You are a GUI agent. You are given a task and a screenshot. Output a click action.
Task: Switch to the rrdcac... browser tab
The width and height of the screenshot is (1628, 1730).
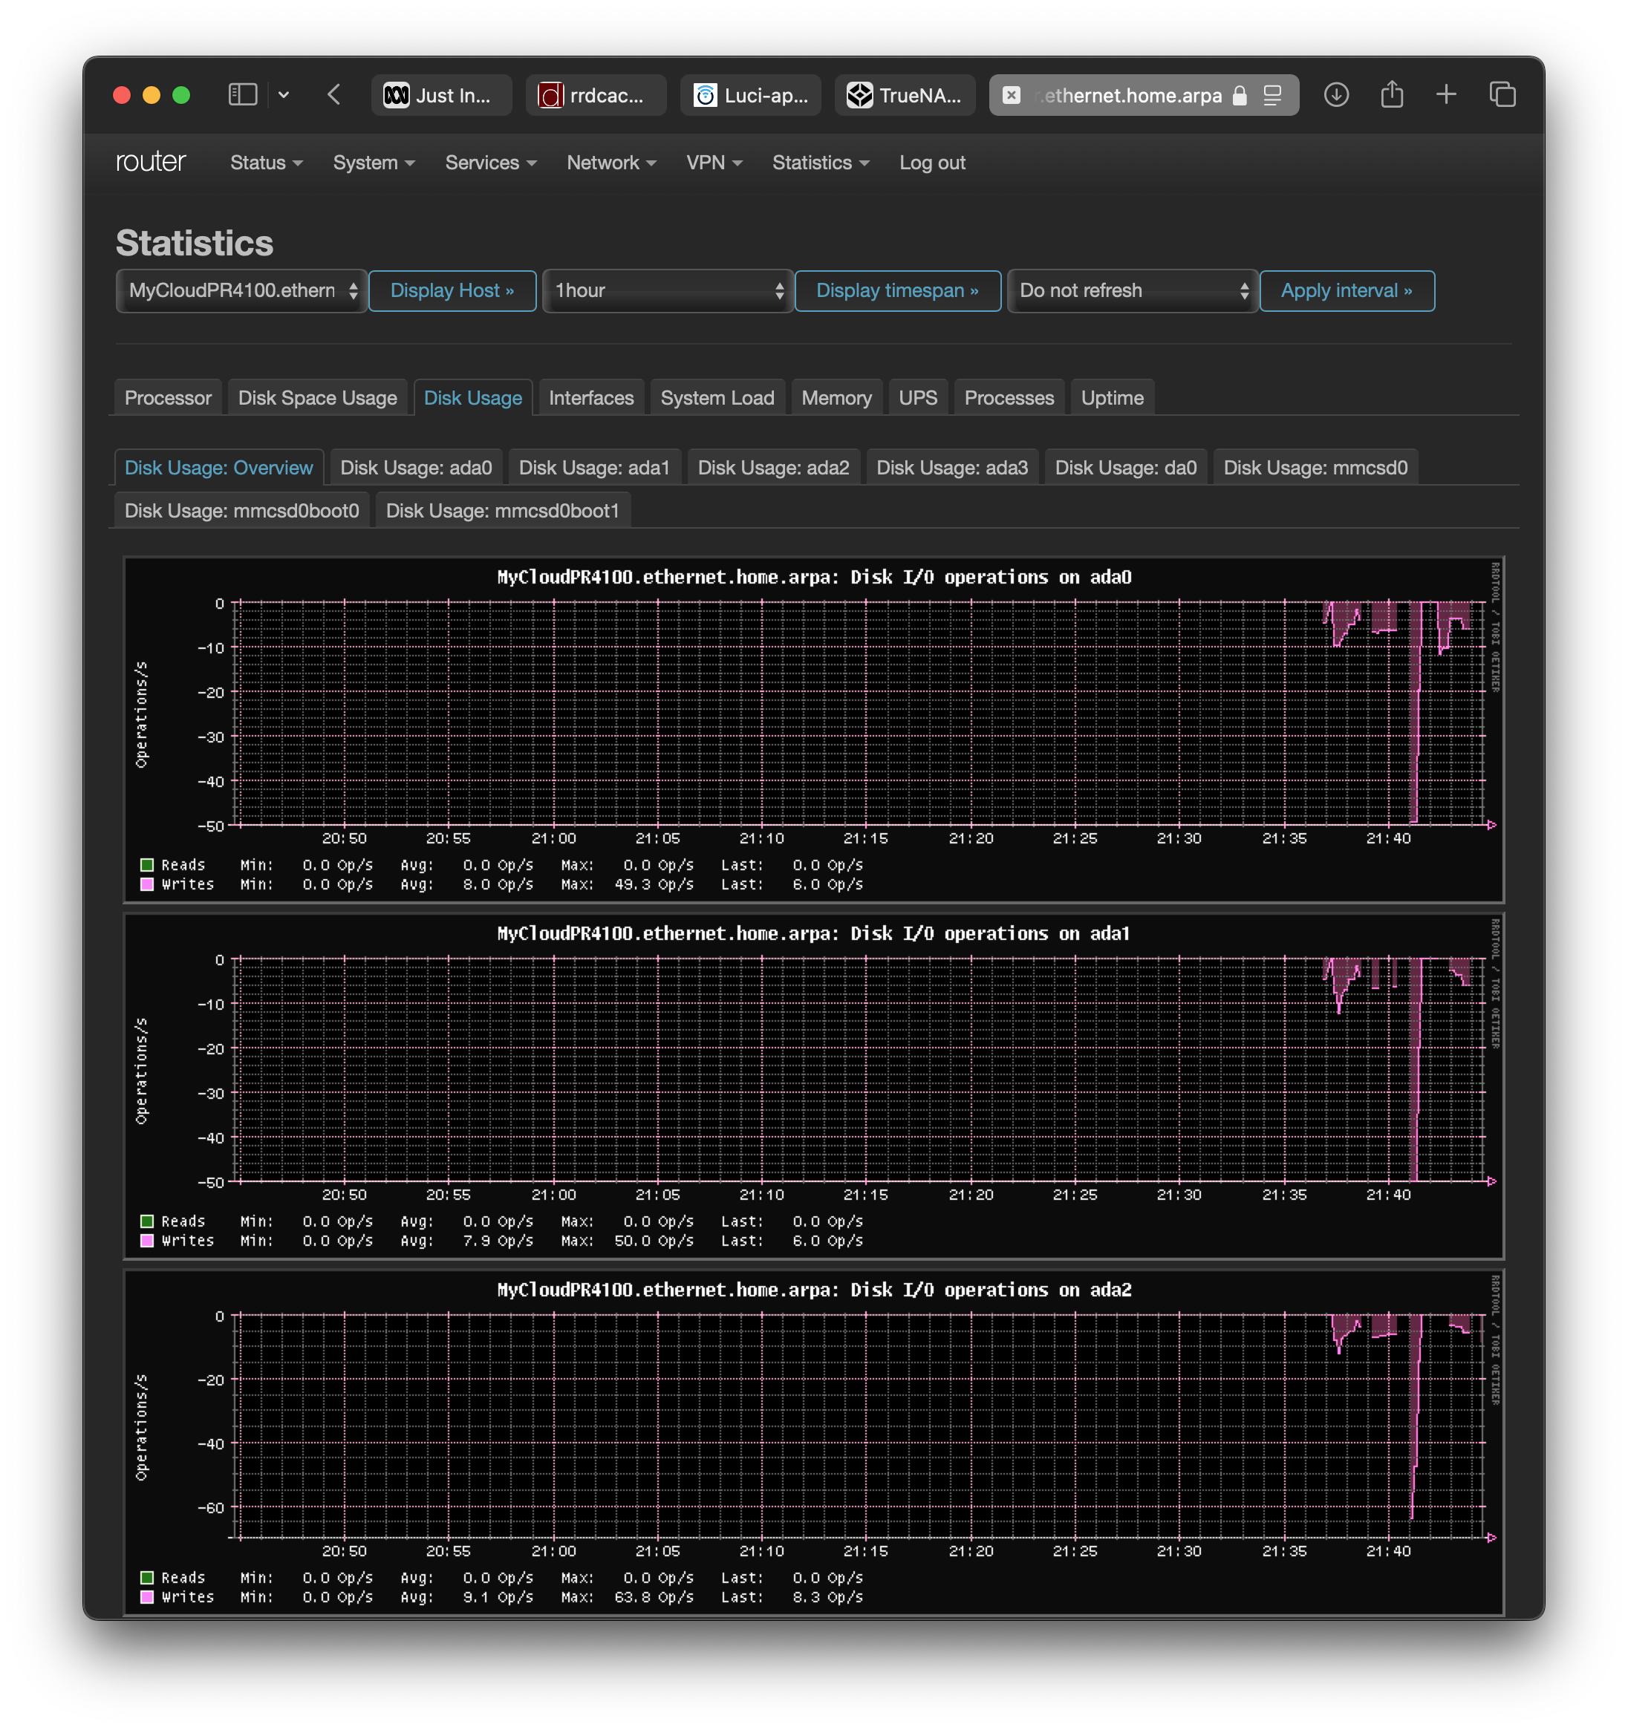point(596,95)
